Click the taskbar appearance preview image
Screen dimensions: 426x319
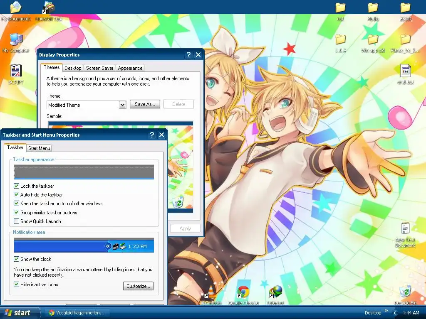[x=84, y=172]
